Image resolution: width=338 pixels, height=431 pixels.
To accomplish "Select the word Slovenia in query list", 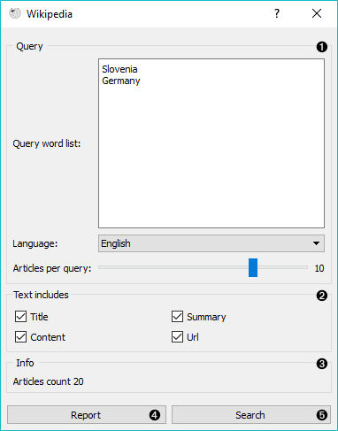I will (x=119, y=69).
